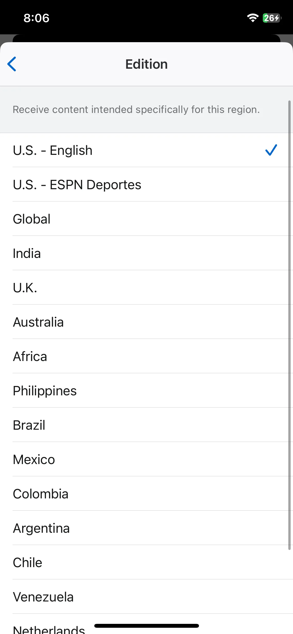This screenshot has height=634, width=293.
Task: Select the U.S. - ESPN Deportes edition
Action: pyautogui.click(x=146, y=185)
